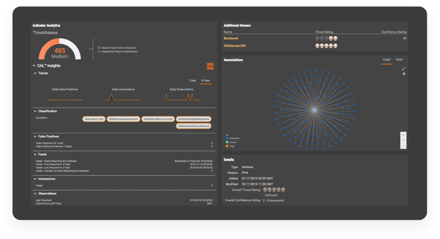Expand the Associations graph to fullscreen
This screenshot has width=440, height=239.
(x=404, y=69)
